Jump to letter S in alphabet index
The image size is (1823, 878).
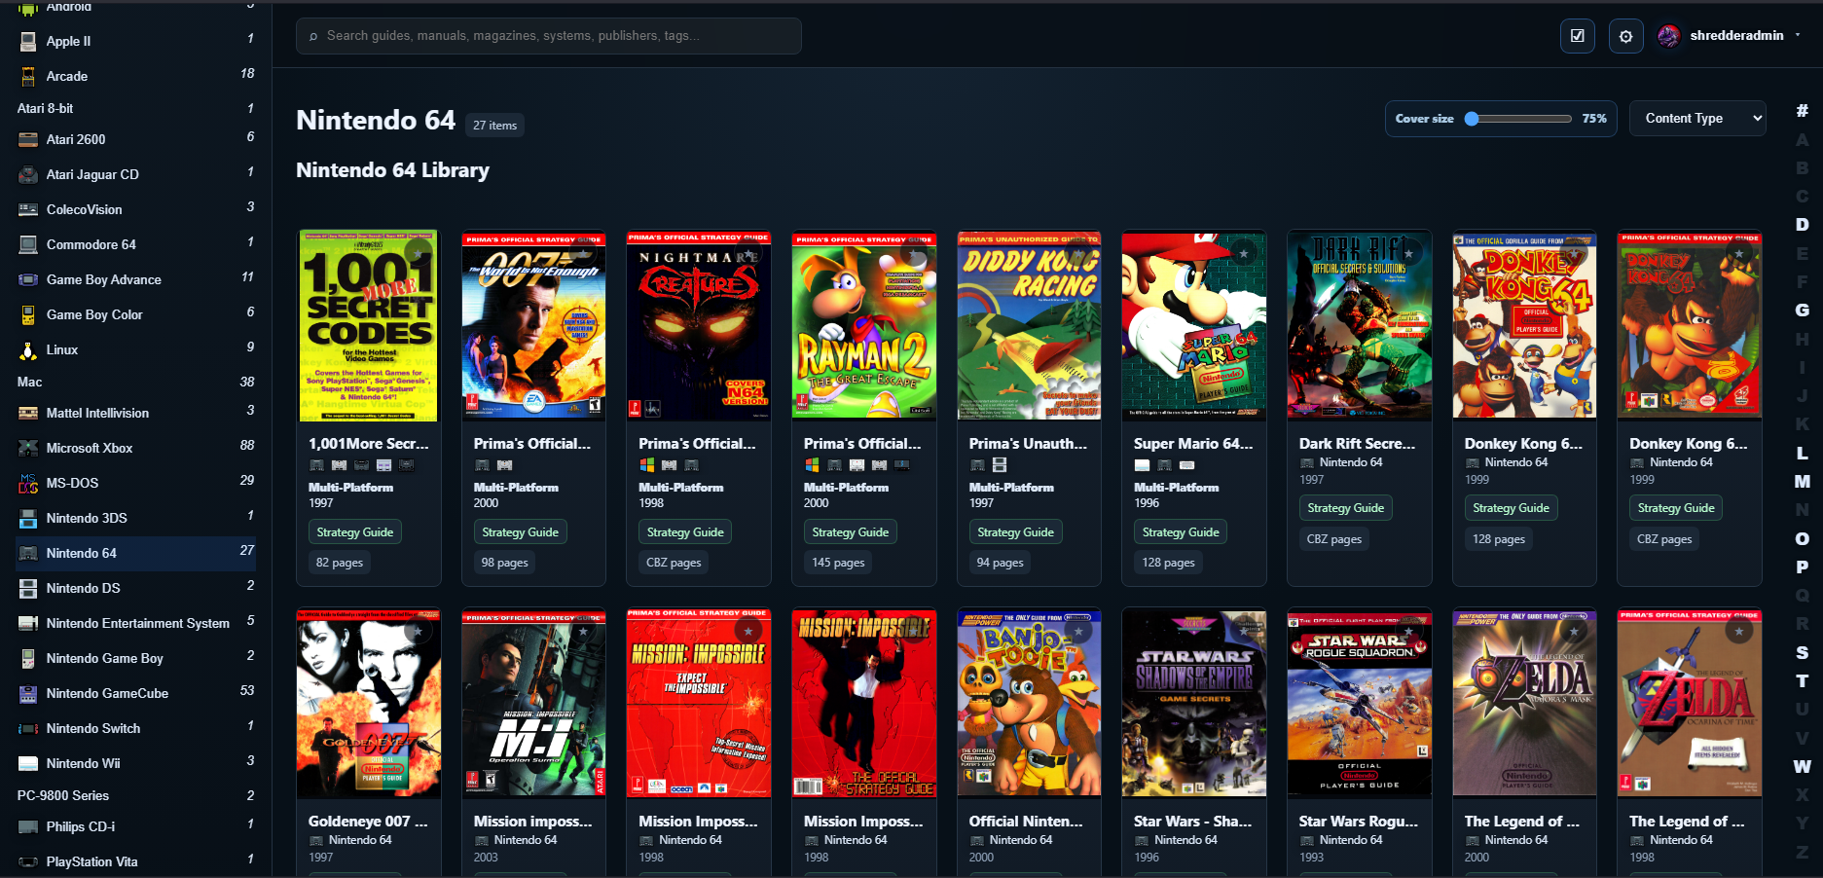(1803, 652)
